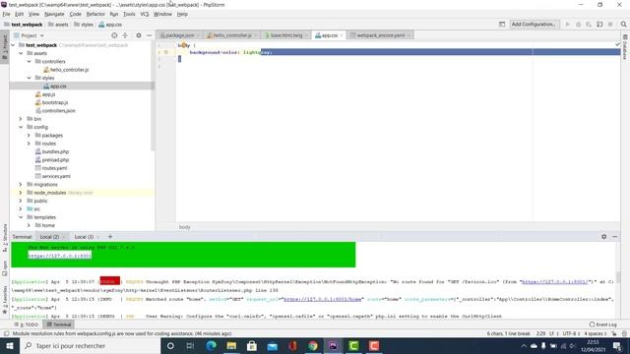Click the expand/collapse all icon in Project panel
Viewport: 630px width, 354px height.
click(x=125, y=35)
